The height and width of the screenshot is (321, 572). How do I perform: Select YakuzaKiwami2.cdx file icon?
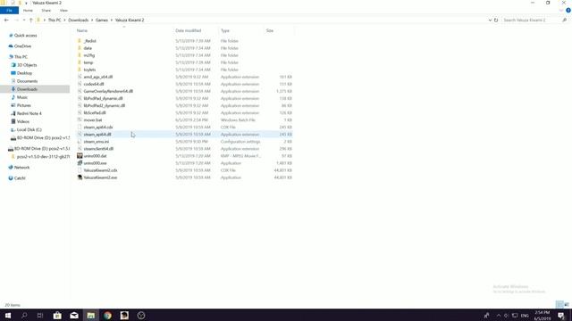(80, 170)
